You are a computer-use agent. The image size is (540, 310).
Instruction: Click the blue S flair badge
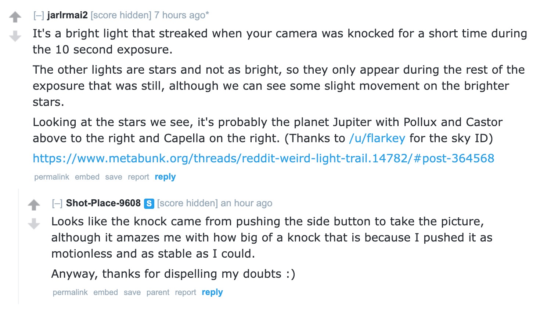click(149, 203)
